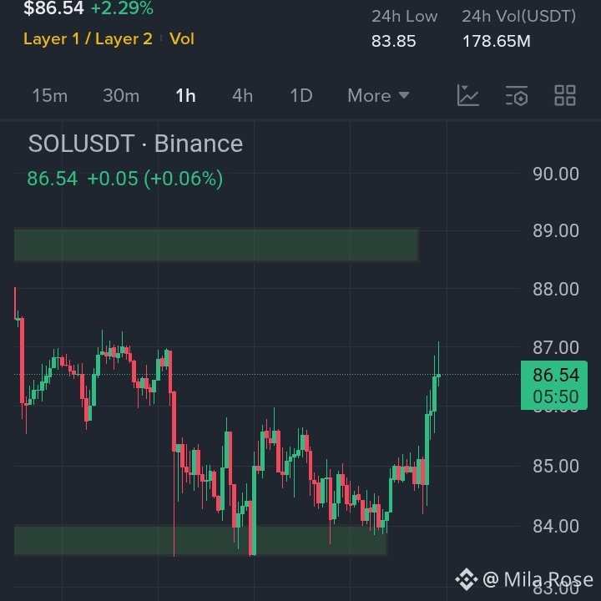Click the SOLUSDT · Binance chart title
The height and width of the screenshot is (601, 601).
135,144
